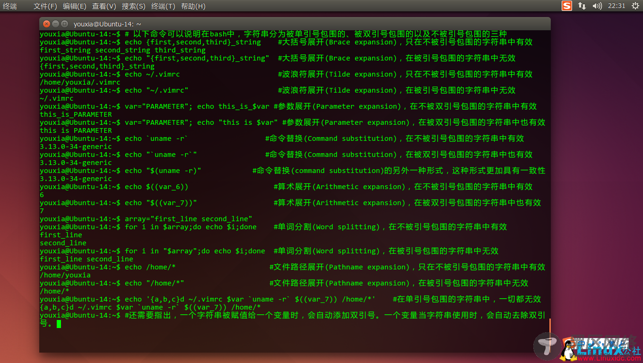Click the output /home/youxia
The width and height of the screenshot is (643, 363).
tap(65, 275)
